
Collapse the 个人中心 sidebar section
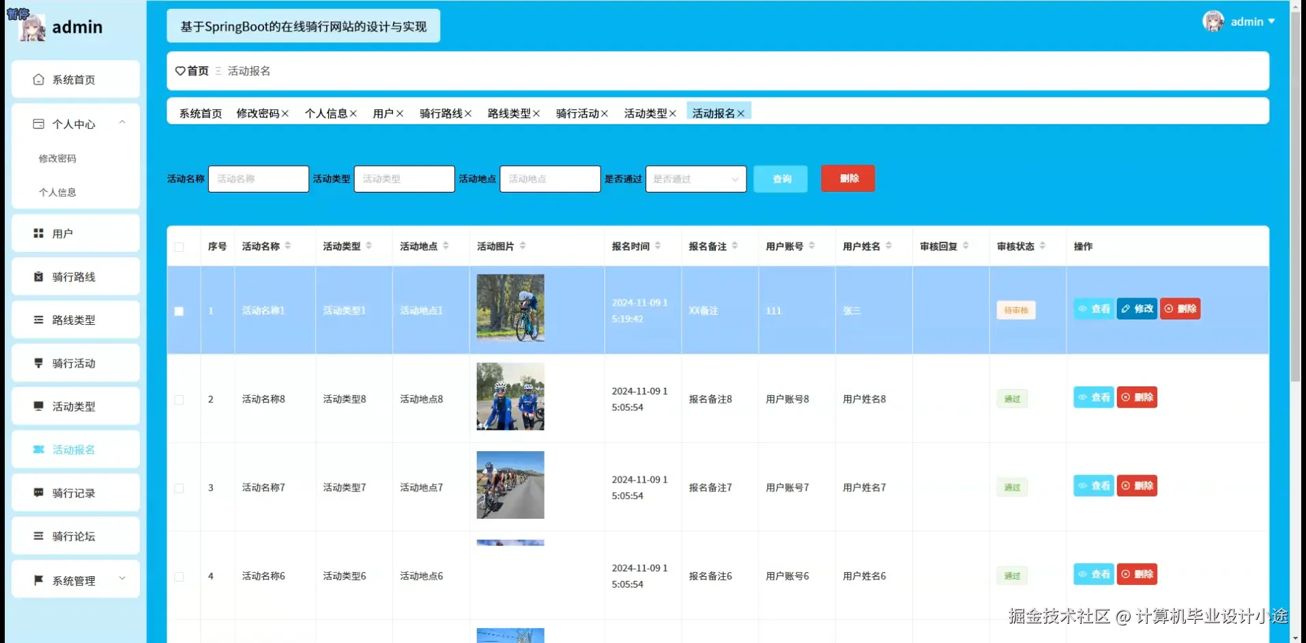coord(122,122)
